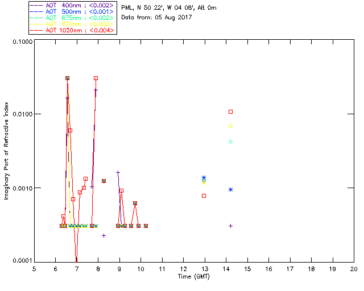Click the x-axis tick label 9
This screenshot has height=291, width=364.
[119, 269]
